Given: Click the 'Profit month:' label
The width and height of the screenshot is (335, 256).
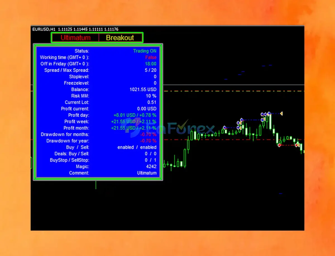Looking at the screenshot, I should click(x=76, y=128).
